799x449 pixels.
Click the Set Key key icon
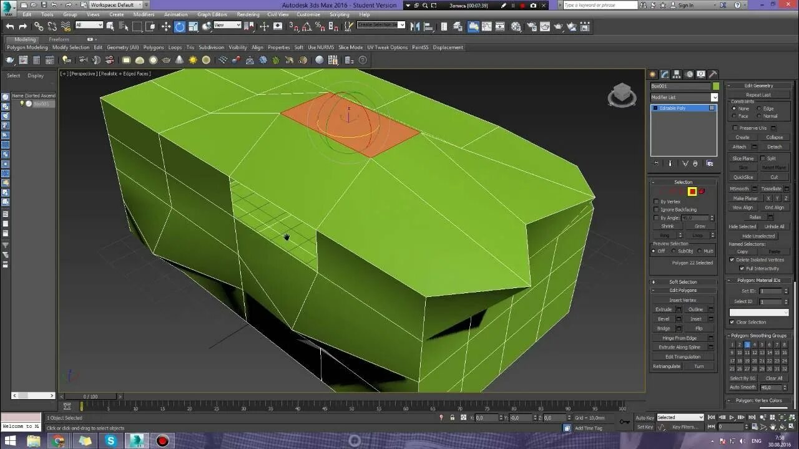tap(625, 422)
